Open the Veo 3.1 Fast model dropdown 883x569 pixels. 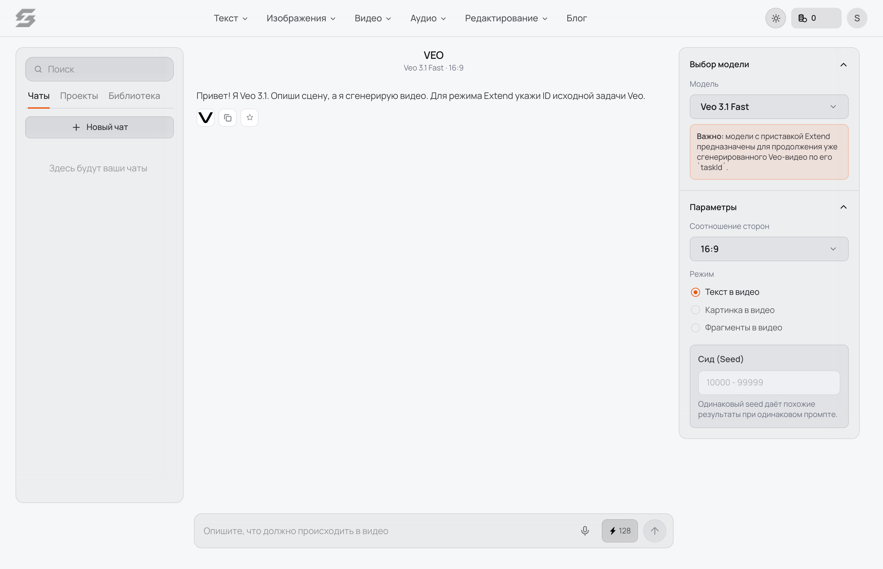769,107
